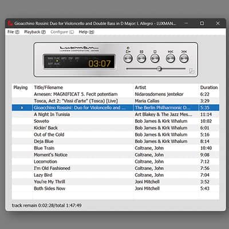Screen dimensions: 229x229
Task: Open the Playback menu
Action: click(35, 32)
